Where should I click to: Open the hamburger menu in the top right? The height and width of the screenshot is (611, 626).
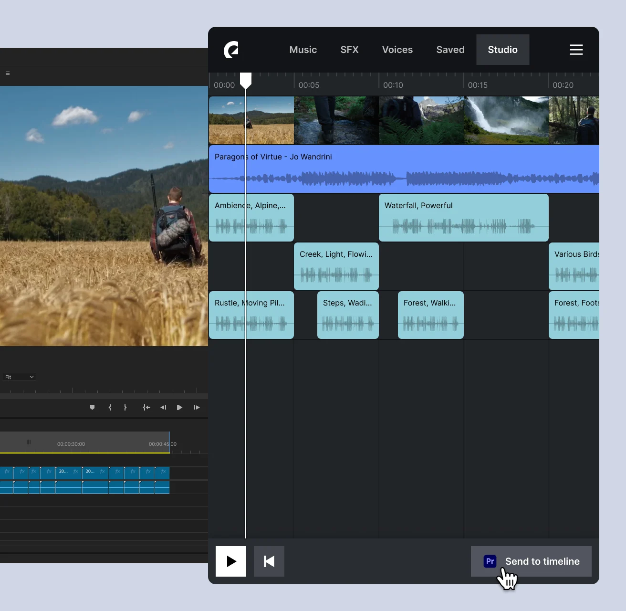[576, 50]
